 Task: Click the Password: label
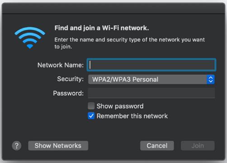68,93
